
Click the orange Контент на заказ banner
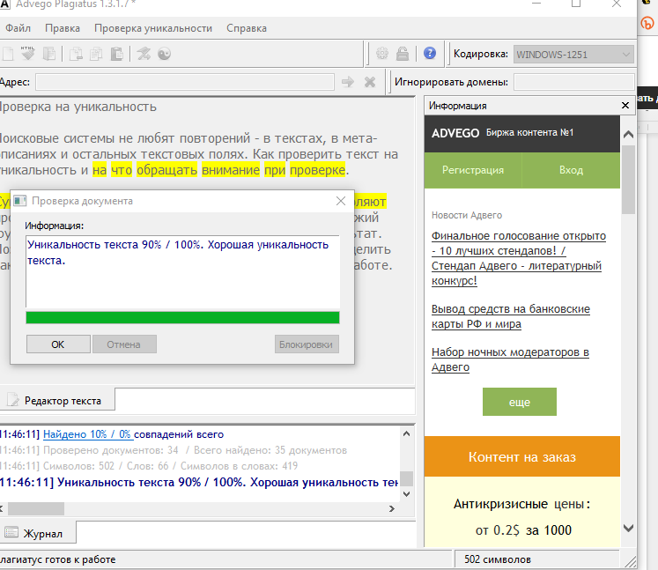tap(522, 456)
